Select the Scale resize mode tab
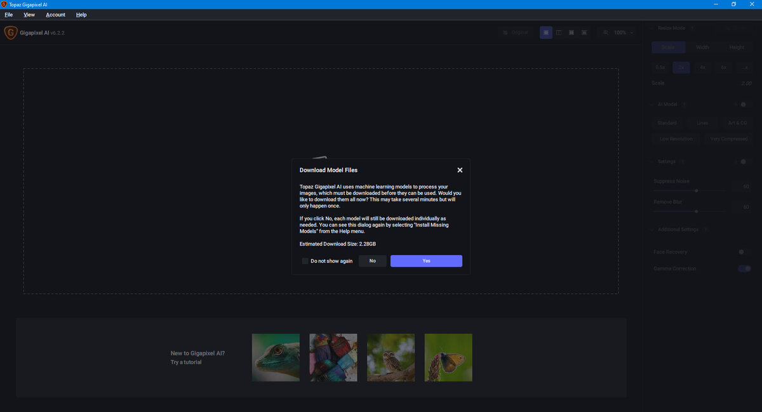Image resolution: width=762 pixels, height=412 pixels. pos(668,47)
